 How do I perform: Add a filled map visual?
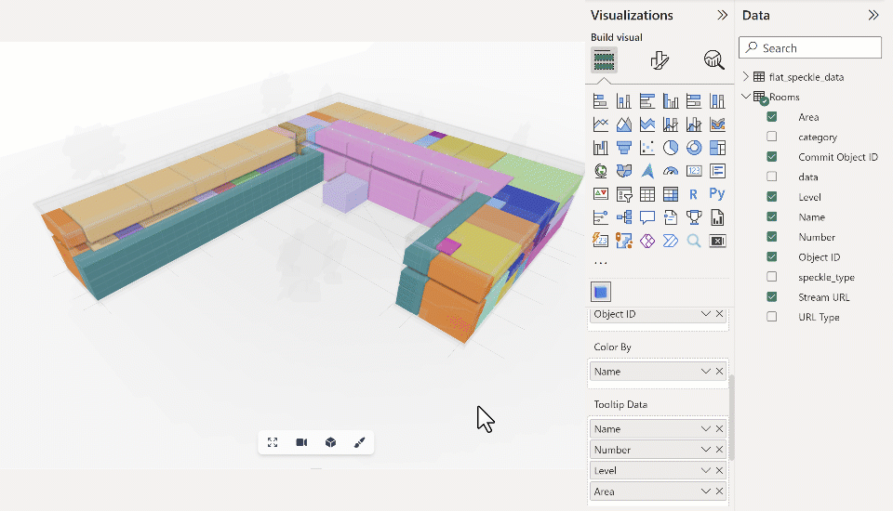[623, 171]
